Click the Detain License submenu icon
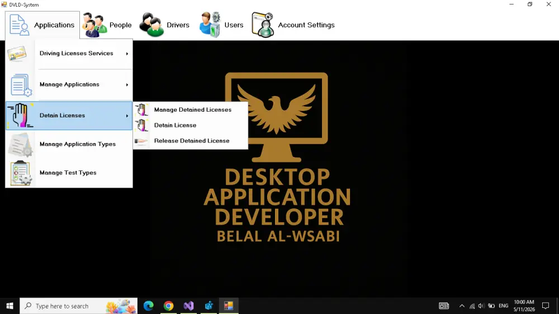This screenshot has width=559, height=314. click(x=141, y=126)
